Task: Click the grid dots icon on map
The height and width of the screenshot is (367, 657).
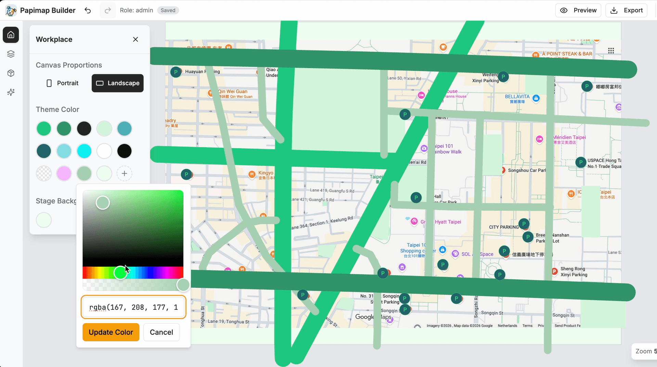Action: [x=611, y=51]
